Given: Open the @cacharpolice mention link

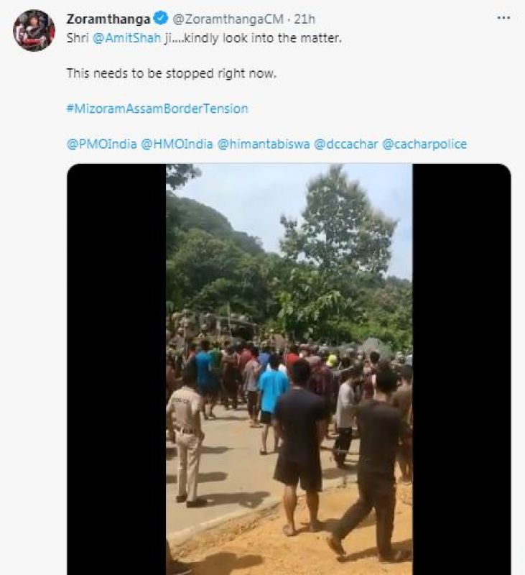Looking at the screenshot, I should click(424, 144).
